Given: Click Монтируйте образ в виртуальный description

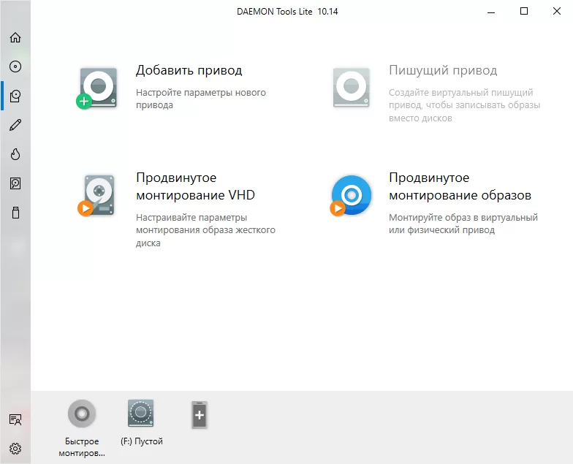Looking at the screenshot, I should tap(463, 224).
